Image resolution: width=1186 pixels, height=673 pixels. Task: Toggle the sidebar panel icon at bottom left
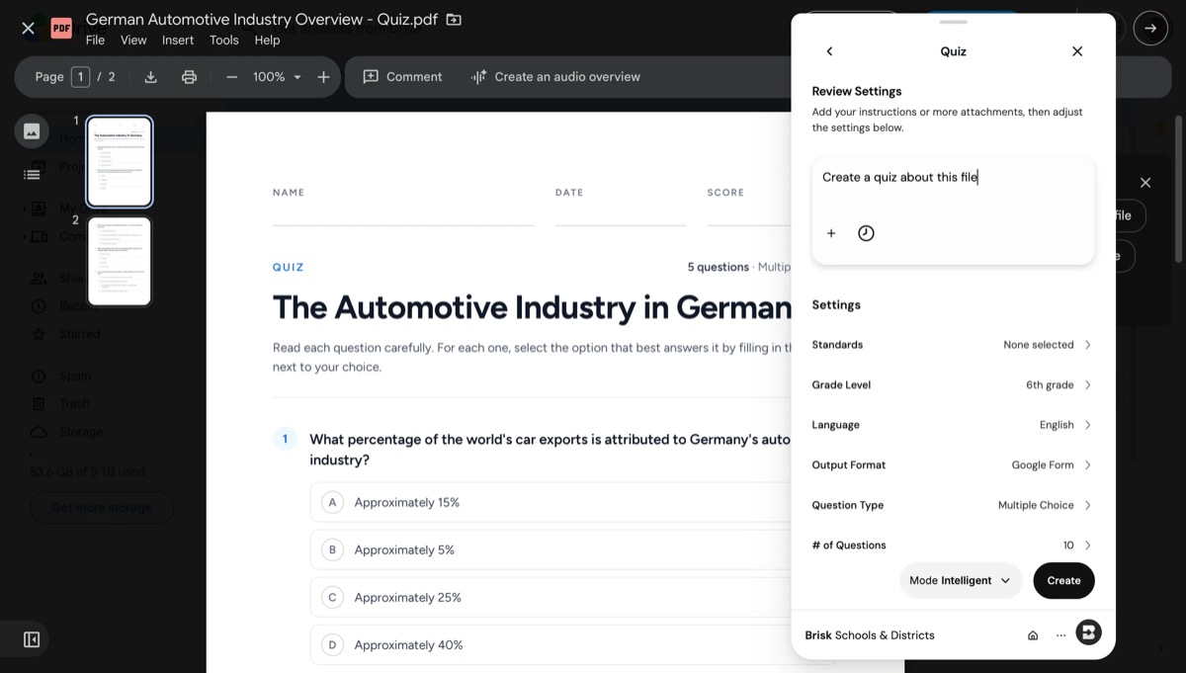[x=32, y=639]
